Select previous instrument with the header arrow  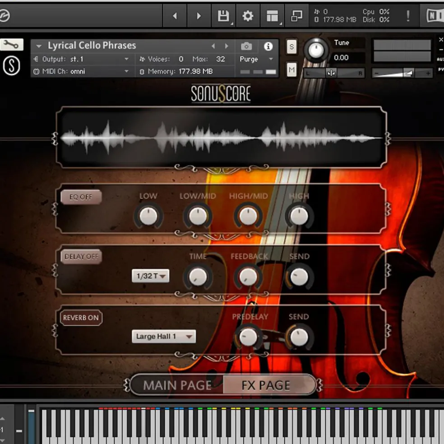coord(213,46)
